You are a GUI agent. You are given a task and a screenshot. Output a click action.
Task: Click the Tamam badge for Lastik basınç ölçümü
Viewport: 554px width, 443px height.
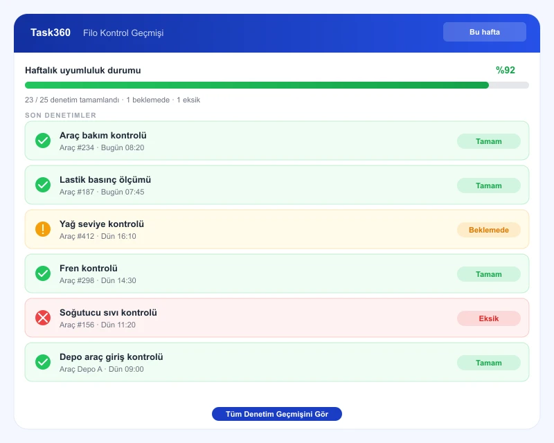[x=489, y=186]
